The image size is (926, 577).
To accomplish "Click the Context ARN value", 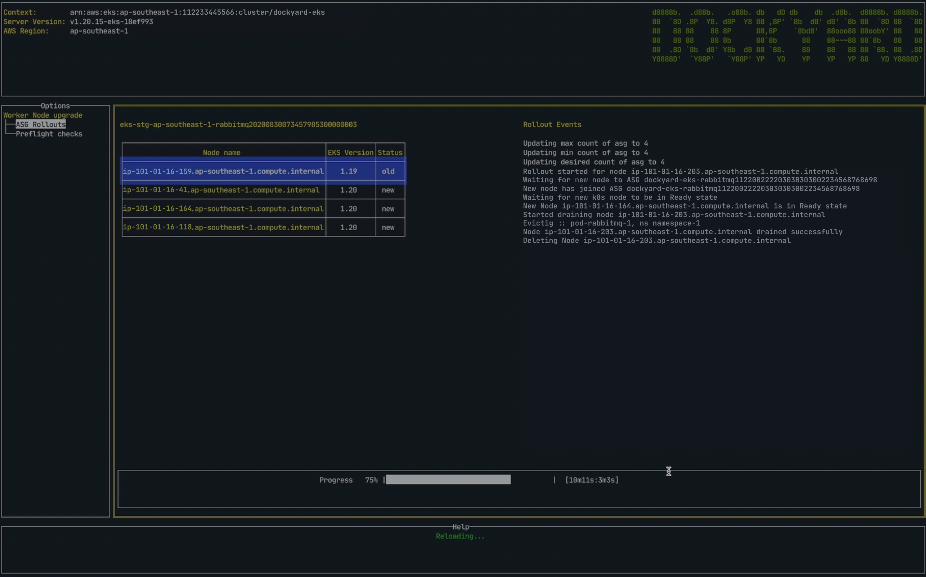I will (197, 12).
